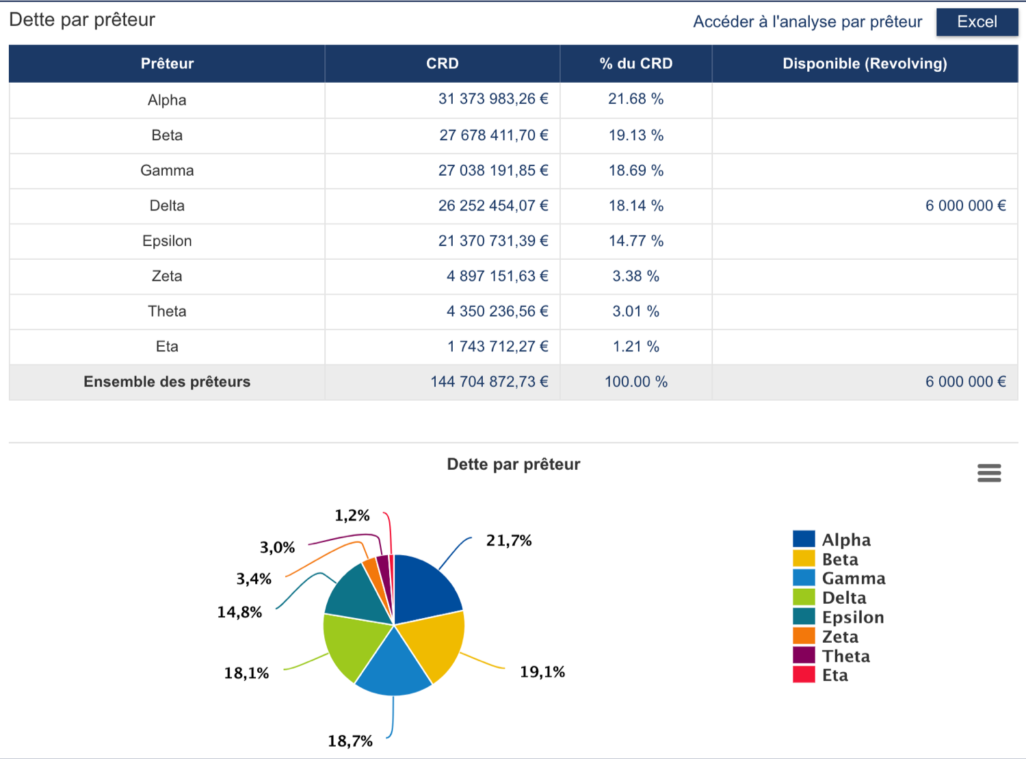Screen dimensions: 1026x759
Task: Toggle Gamma series in chart legend
Action: click(853, 578)
